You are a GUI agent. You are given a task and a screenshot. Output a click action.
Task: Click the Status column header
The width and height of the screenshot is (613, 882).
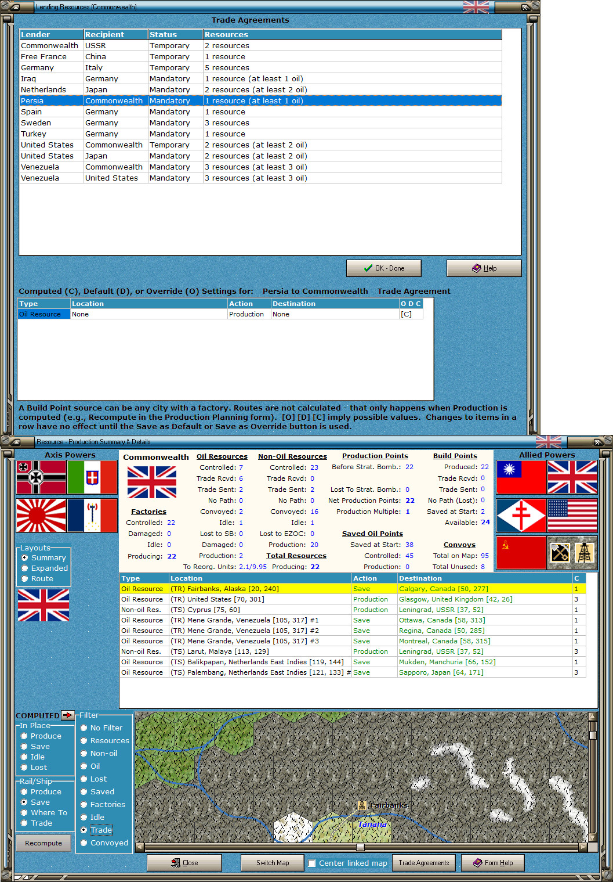click(176, 35)
